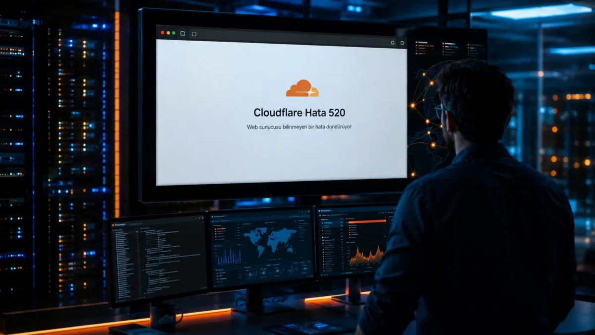The width and height of the screenshot is (595, 335).
Task: Close the browser window with red button
Action: 163,33
